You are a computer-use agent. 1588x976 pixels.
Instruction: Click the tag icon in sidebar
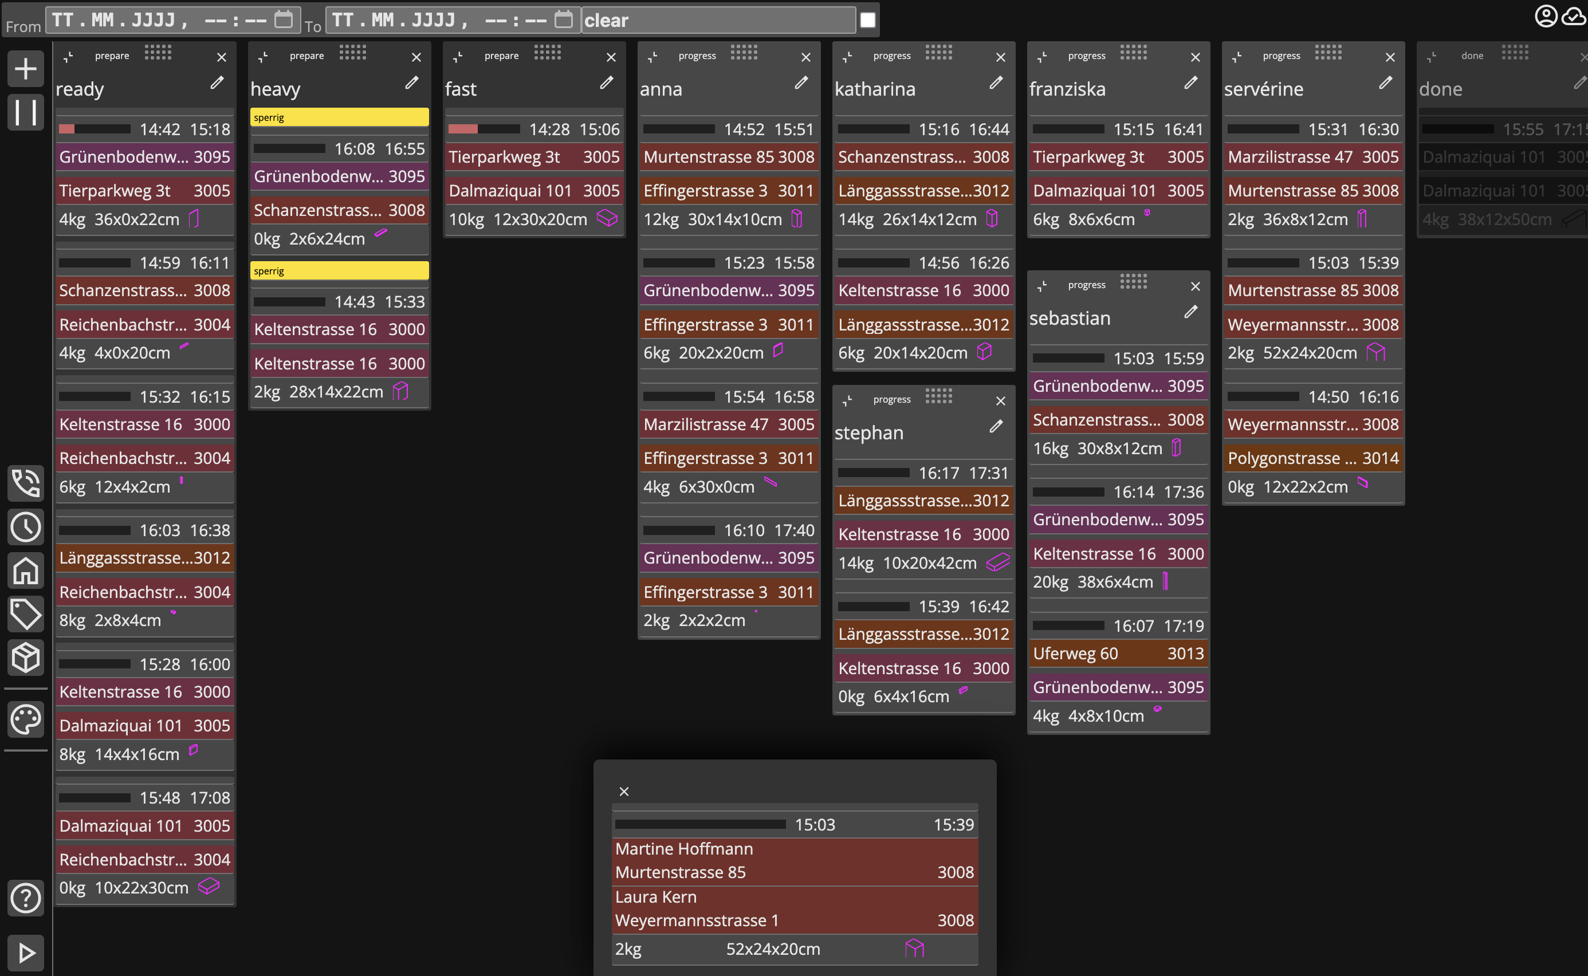(x=25, y=614)
